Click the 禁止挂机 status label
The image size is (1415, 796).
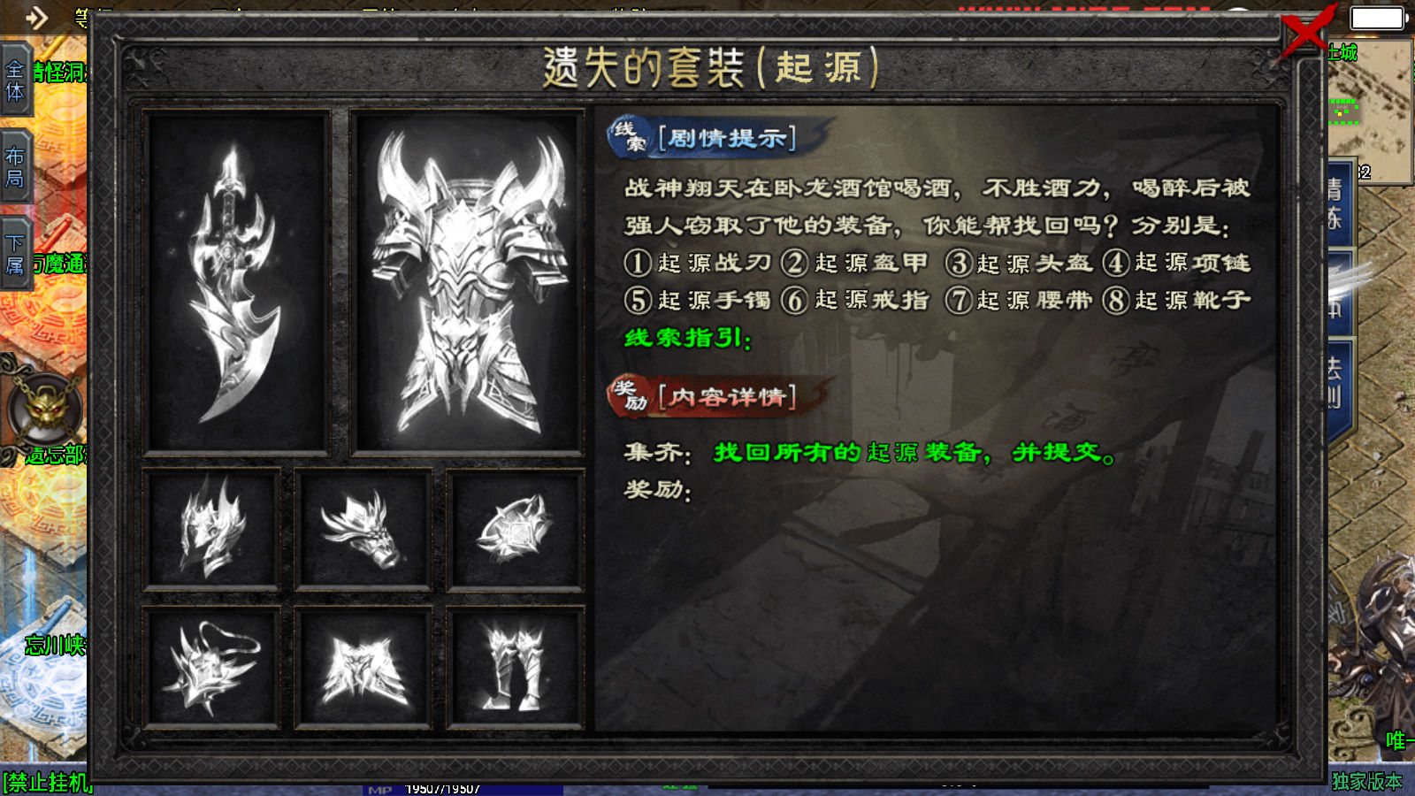click(x=47, y=782)
